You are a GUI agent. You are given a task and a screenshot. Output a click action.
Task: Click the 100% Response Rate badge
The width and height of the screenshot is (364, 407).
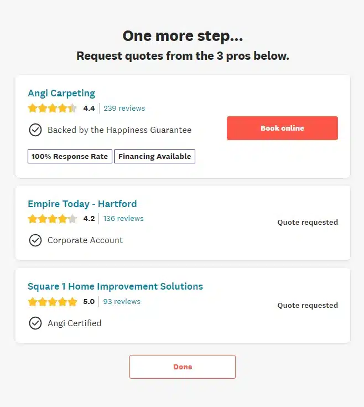[x=70, y=157]
